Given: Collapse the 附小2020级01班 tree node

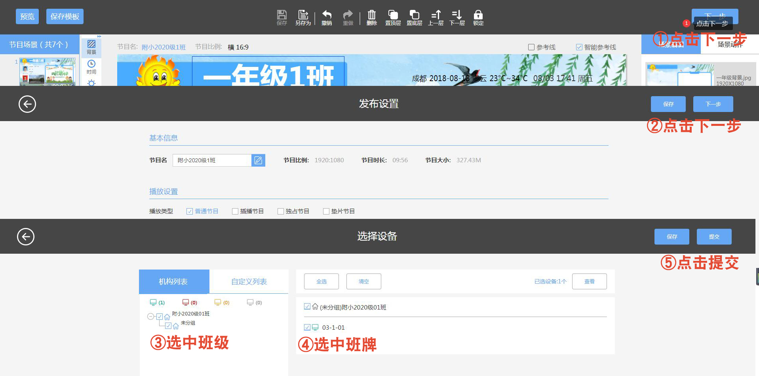Looking at the screenshot, I should click(x=150, y=316).
